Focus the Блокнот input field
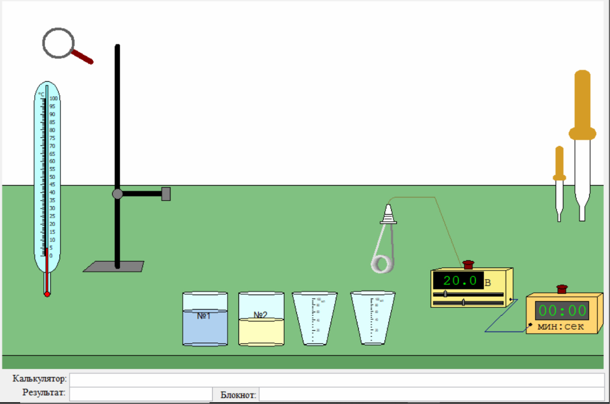The width and height of the screenshot is (610, 404). tap(432, 394)
